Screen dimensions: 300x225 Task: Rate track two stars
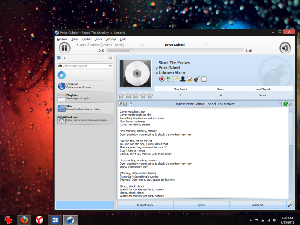pos(128,95)
